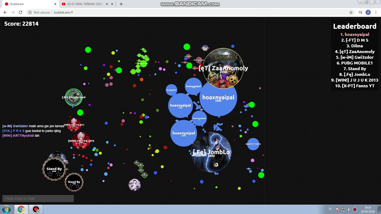The image size is (381, 214).
Task: Click the [SYA.] P R 4 S chat message
Action: tap(32, 131)
